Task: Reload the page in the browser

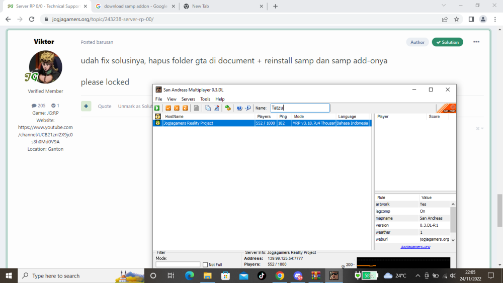Action: (x=31, y=19)
